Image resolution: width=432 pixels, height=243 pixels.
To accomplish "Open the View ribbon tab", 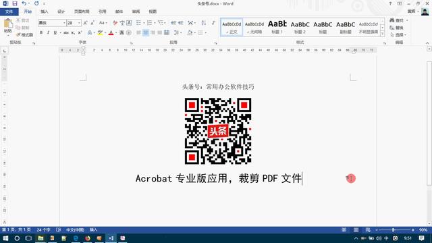I will [153, 11].
